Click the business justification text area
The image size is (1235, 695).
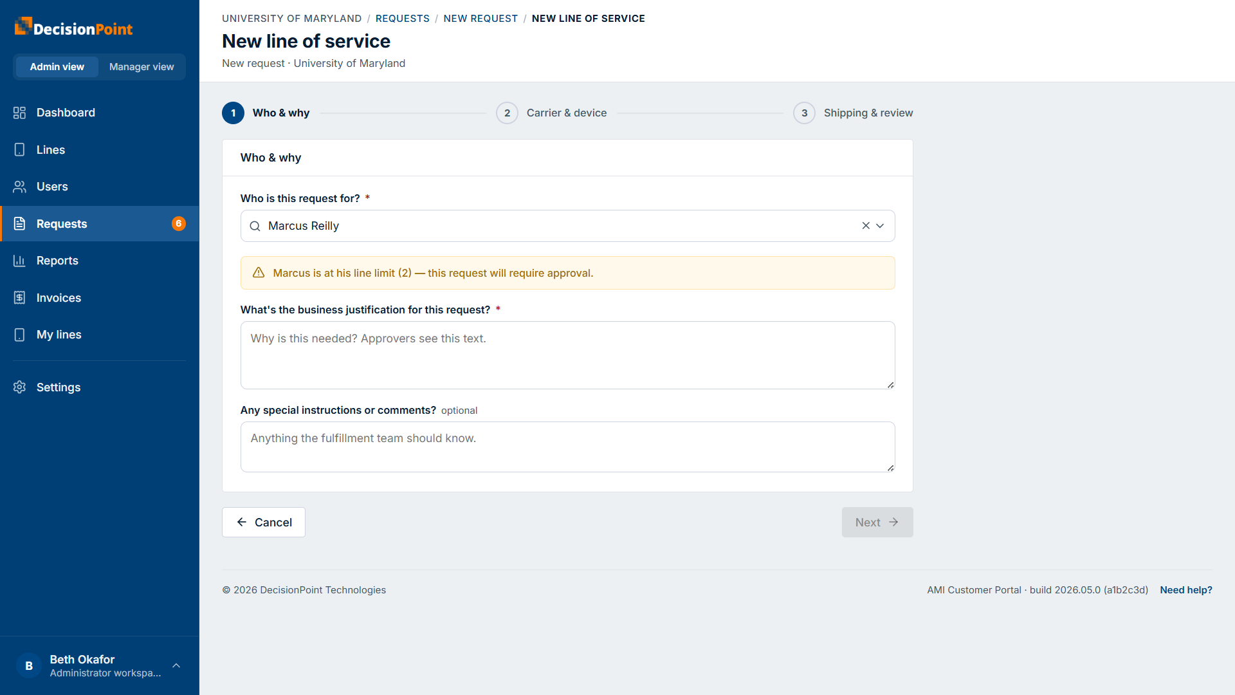click(567, 355)
